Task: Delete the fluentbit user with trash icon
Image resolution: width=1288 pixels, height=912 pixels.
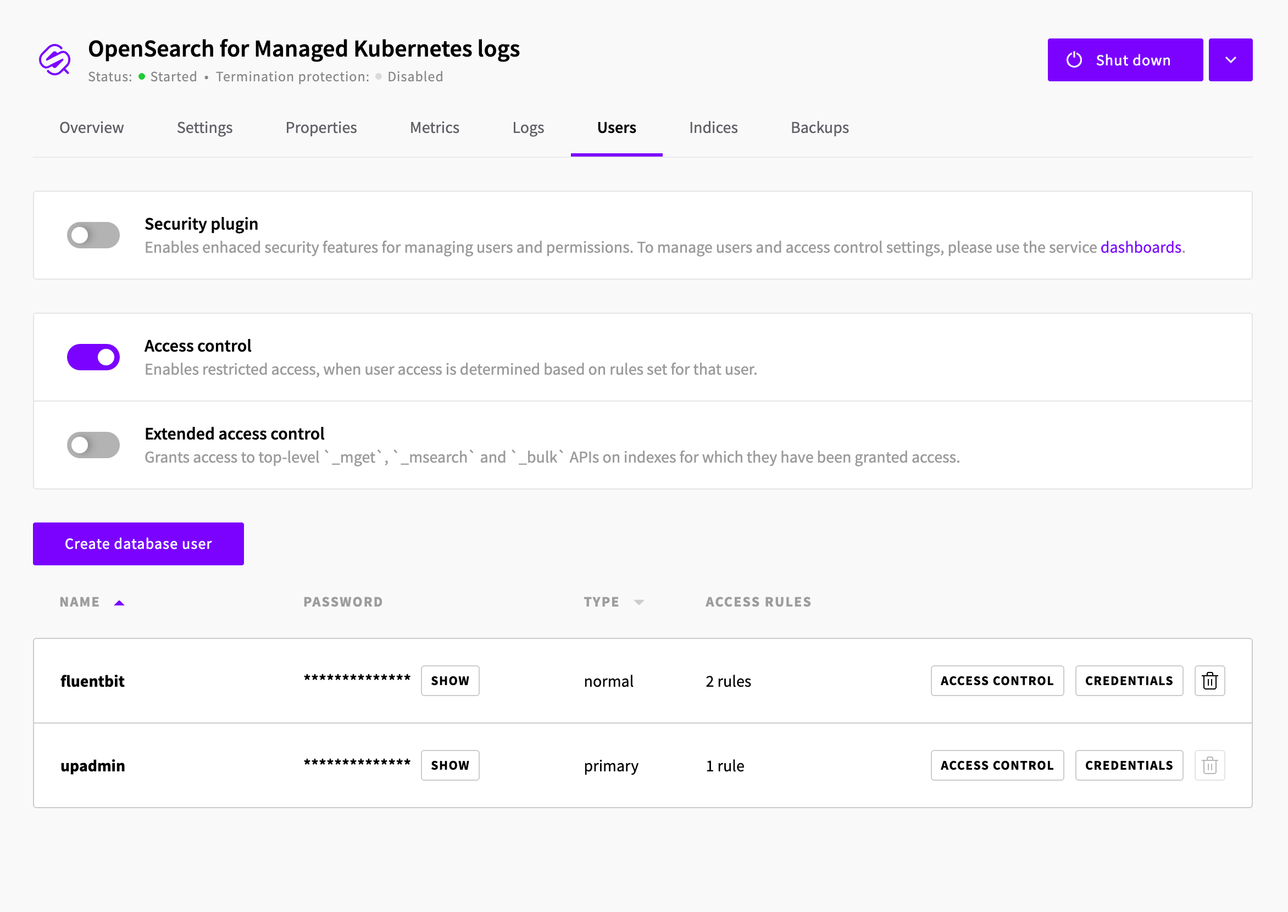Action: tap(1209, 681)
